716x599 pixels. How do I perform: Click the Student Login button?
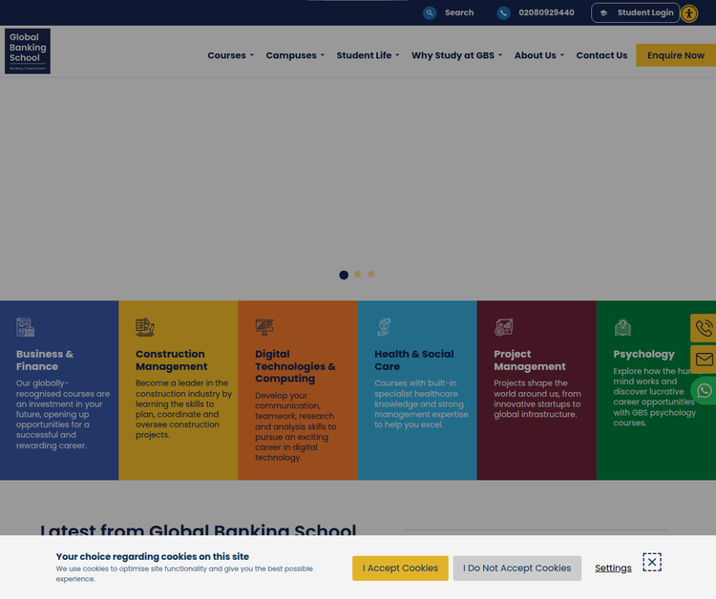coord(635,12)
